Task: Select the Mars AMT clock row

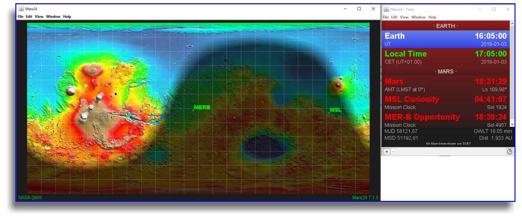Action: point(445,85)
